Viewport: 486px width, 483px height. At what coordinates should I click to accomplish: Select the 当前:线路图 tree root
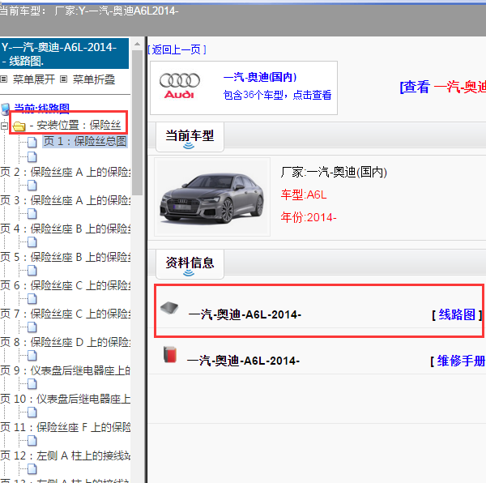coord(41,109)
